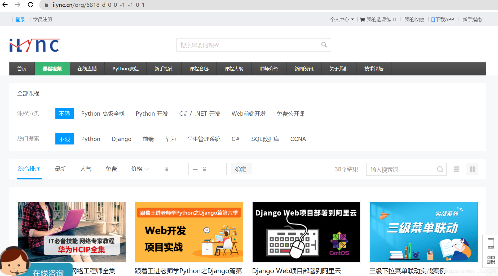Open the 技术论坛 navigation item

coord(374,69)
